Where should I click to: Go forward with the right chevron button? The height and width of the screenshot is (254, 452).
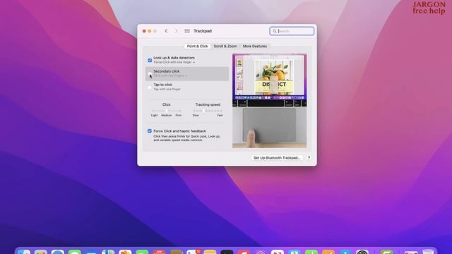[x=176, y=31]
